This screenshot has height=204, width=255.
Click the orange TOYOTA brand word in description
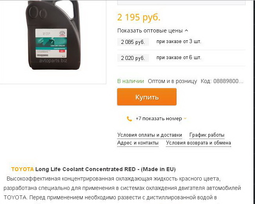click(x=22, y=169)
